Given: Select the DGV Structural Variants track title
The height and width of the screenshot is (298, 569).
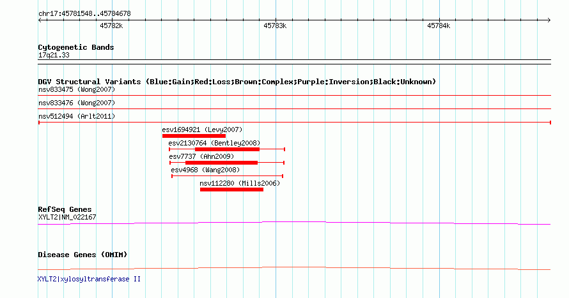Looking at the screenshot, I should (x=237, y=82).
